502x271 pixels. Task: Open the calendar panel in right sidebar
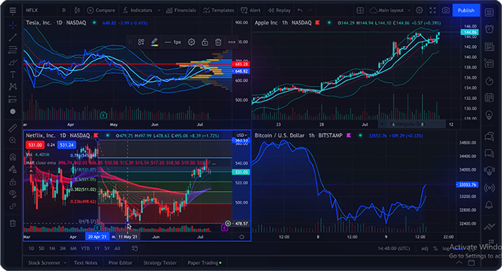(x=489, y=97)
